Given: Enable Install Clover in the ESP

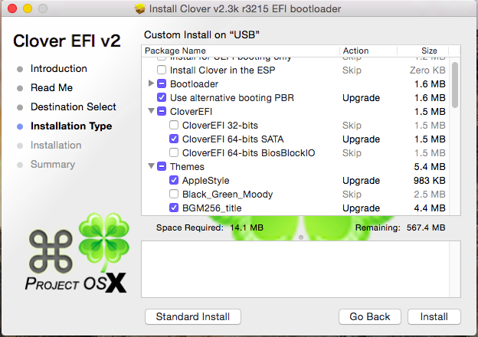Looking at the screenshot, I should [x=162, y=70].
